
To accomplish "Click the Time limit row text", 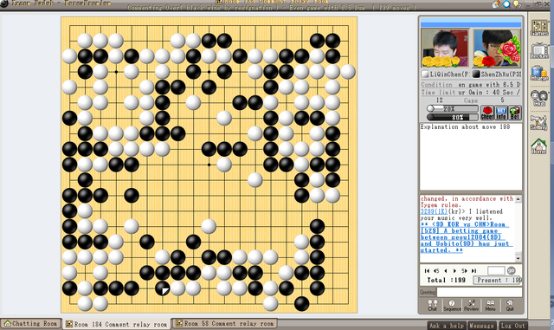I will 471,93.
